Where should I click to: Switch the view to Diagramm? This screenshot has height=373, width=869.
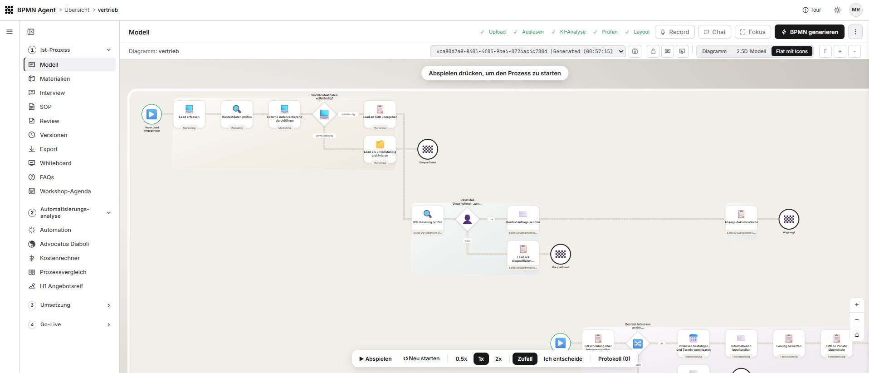(x=714, y=51)
